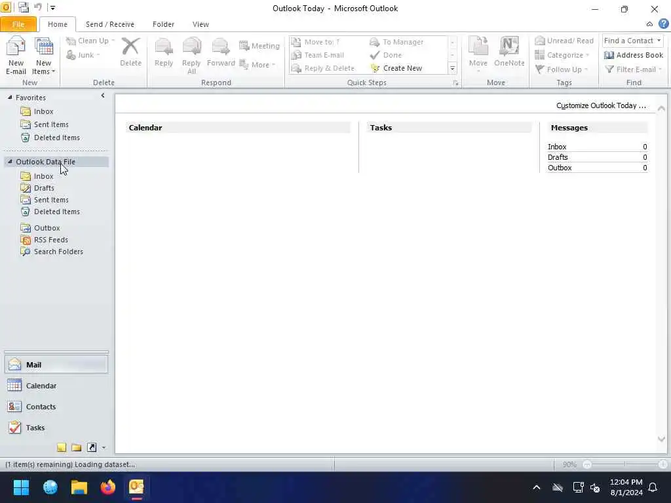Click the Move ribbon button
Screen dimensions: 671x503
coord(478,54)
